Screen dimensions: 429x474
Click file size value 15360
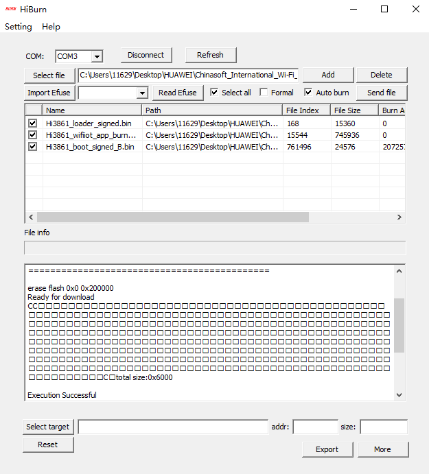point(345,123)
